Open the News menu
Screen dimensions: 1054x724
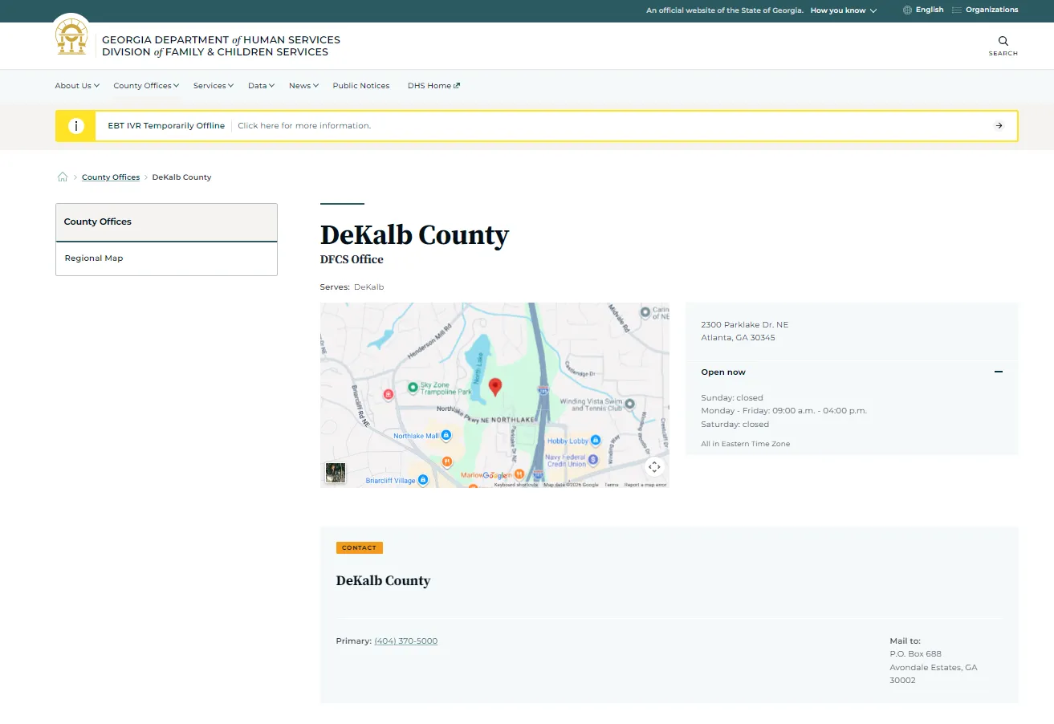304,86
